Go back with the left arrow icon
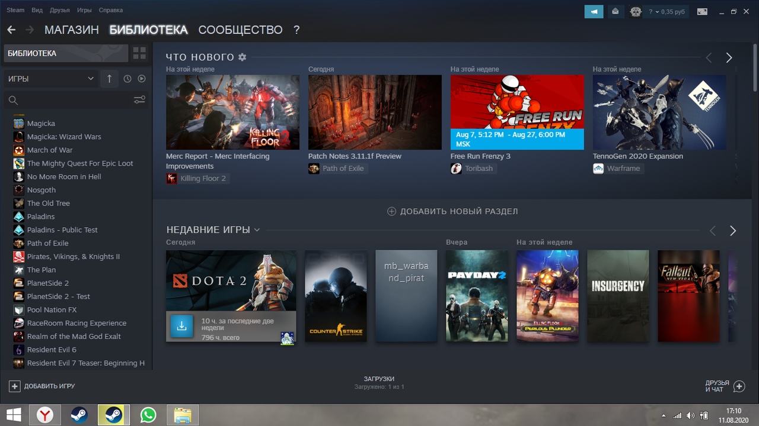The image size is (759, 426). click(11, 30)
